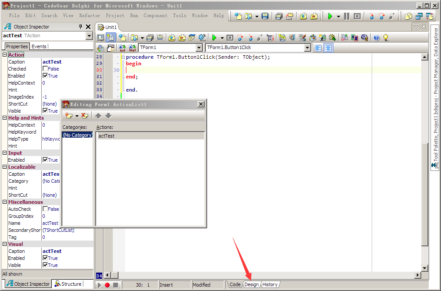Viewport: 441px width, 291px height.
Task: Toggle AutoCheck checkbox in Miscellaneous section
Action: (x=45, y=209)
